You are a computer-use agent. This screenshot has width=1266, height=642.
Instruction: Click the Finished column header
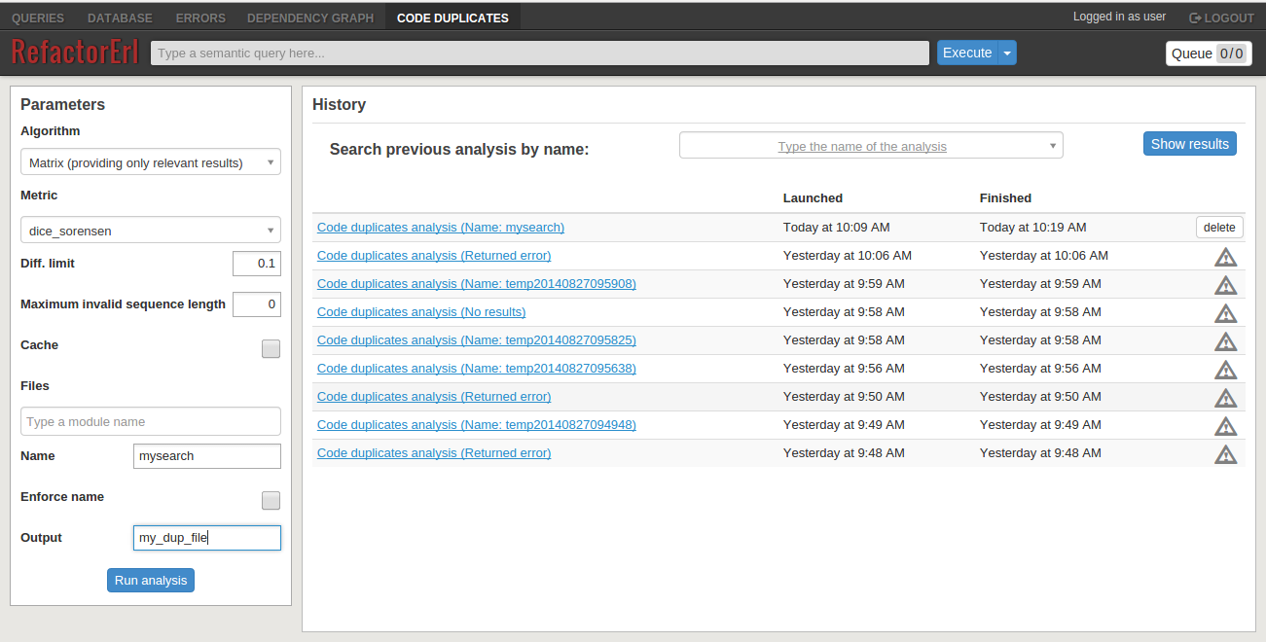[1005, 198]
